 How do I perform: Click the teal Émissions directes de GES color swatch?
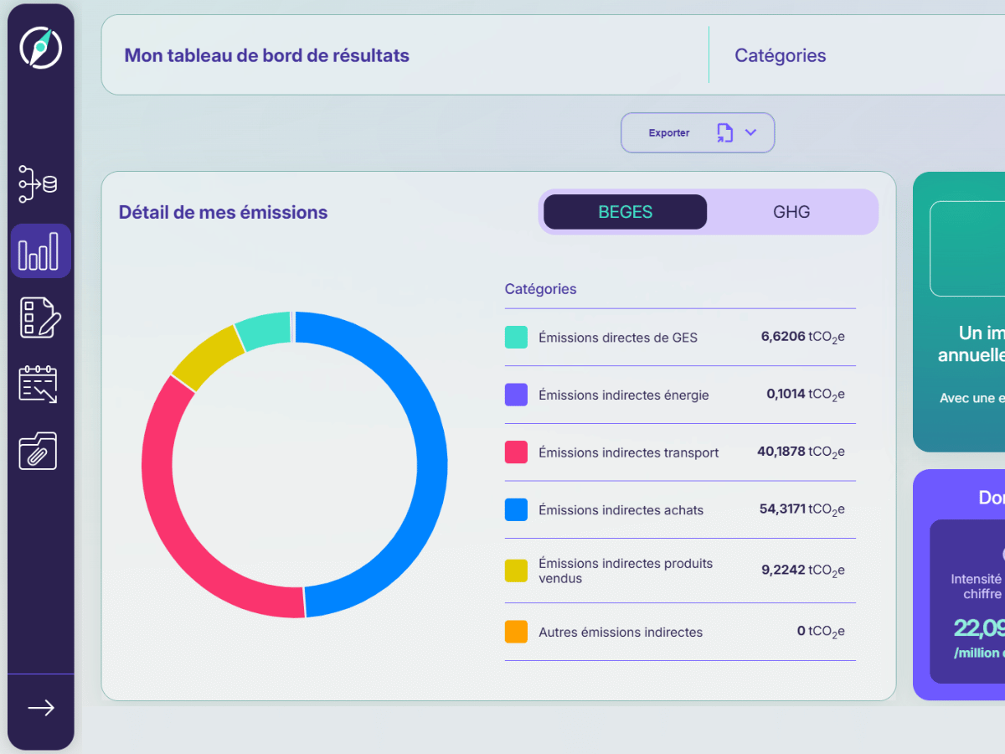pyautogui.click(x=514, y=337)
